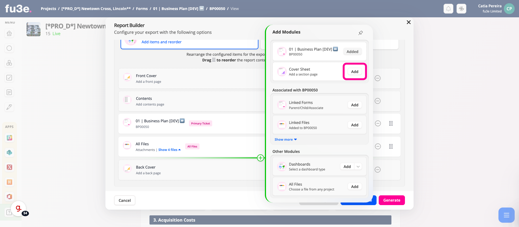This screenshot has width=519, height=227.
Task: Click Catia Pereira user name
Action: tap(490, 6)
